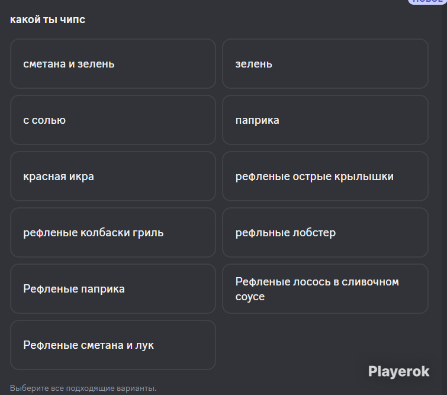Select the 'сметана и зелень' option

point(113,63)
